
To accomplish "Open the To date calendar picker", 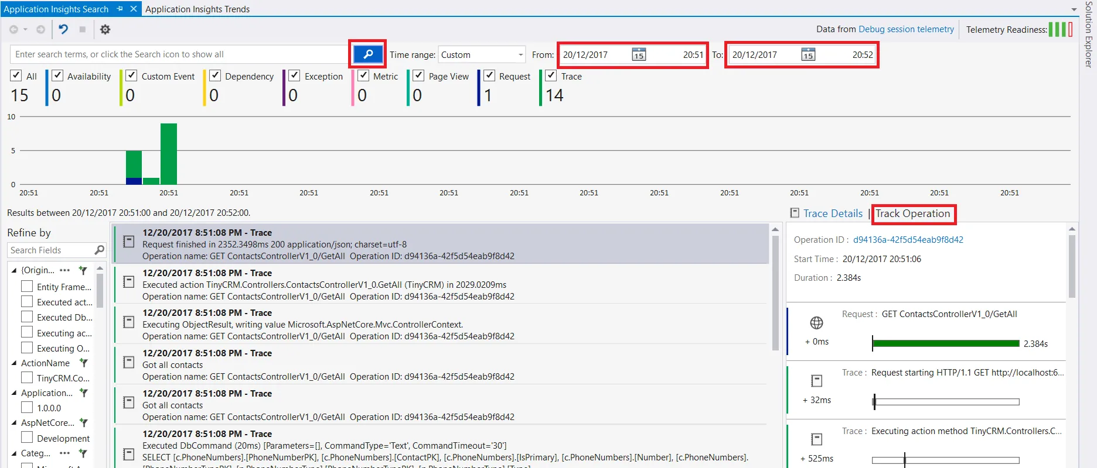I will pos(808,54).
